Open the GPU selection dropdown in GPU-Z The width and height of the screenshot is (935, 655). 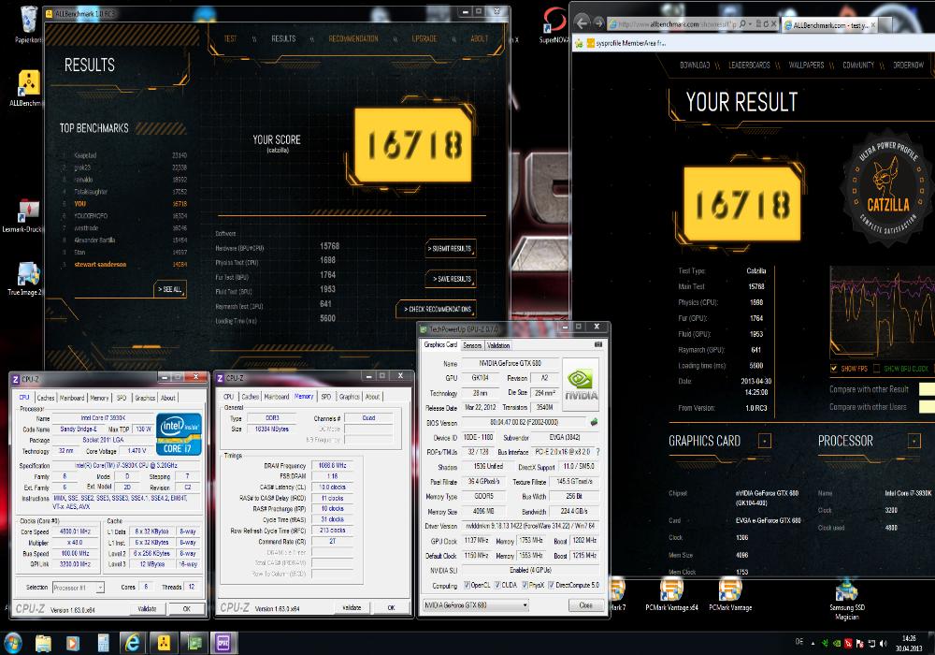click(x=476, y=604)
